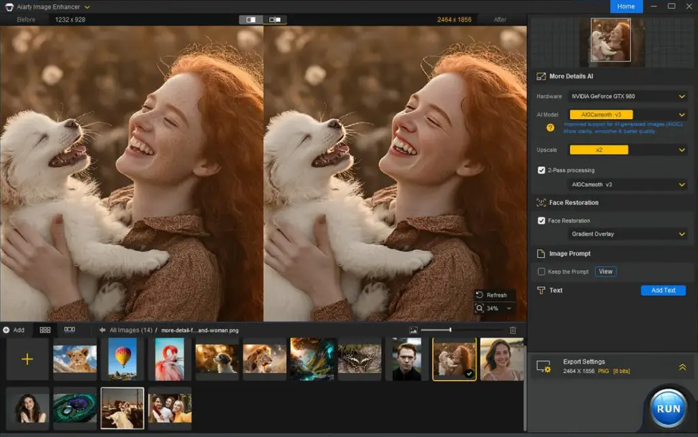Click the blue RUN button
Screen dimensions: 698x437
pos(668,408)
